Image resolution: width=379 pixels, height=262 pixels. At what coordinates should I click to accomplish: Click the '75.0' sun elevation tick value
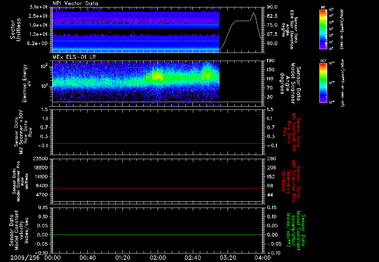pos(272,25)
